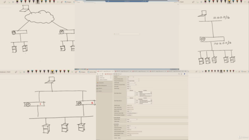This screenshot has height=140, width=249.
Task: Open the browser zoom magnifier icon
Action: 179,74
